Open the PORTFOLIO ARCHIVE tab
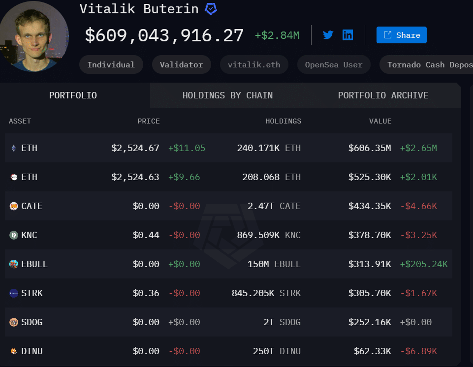The image size is (473, 367). coord(383,95)
